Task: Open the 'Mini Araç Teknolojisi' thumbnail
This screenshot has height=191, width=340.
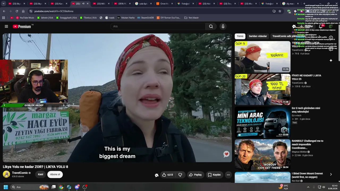Action: (262, 122)
